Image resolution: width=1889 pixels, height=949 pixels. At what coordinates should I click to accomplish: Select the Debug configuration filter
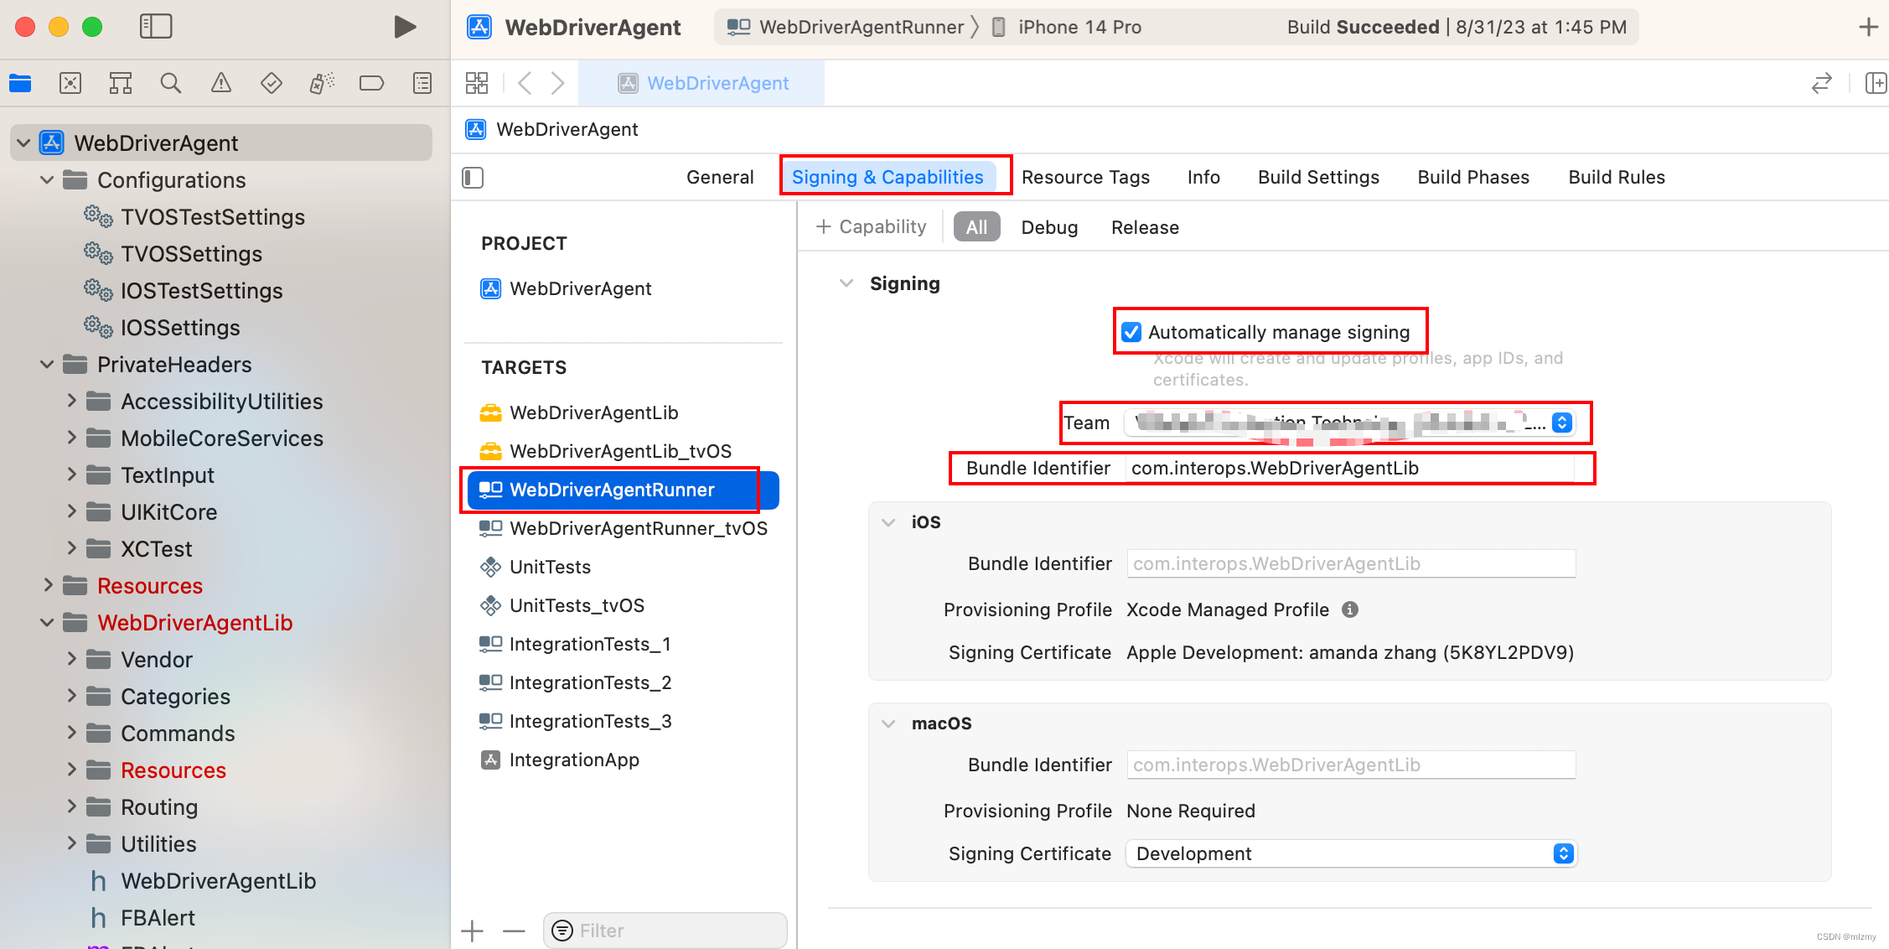[x=1049, y=227]
